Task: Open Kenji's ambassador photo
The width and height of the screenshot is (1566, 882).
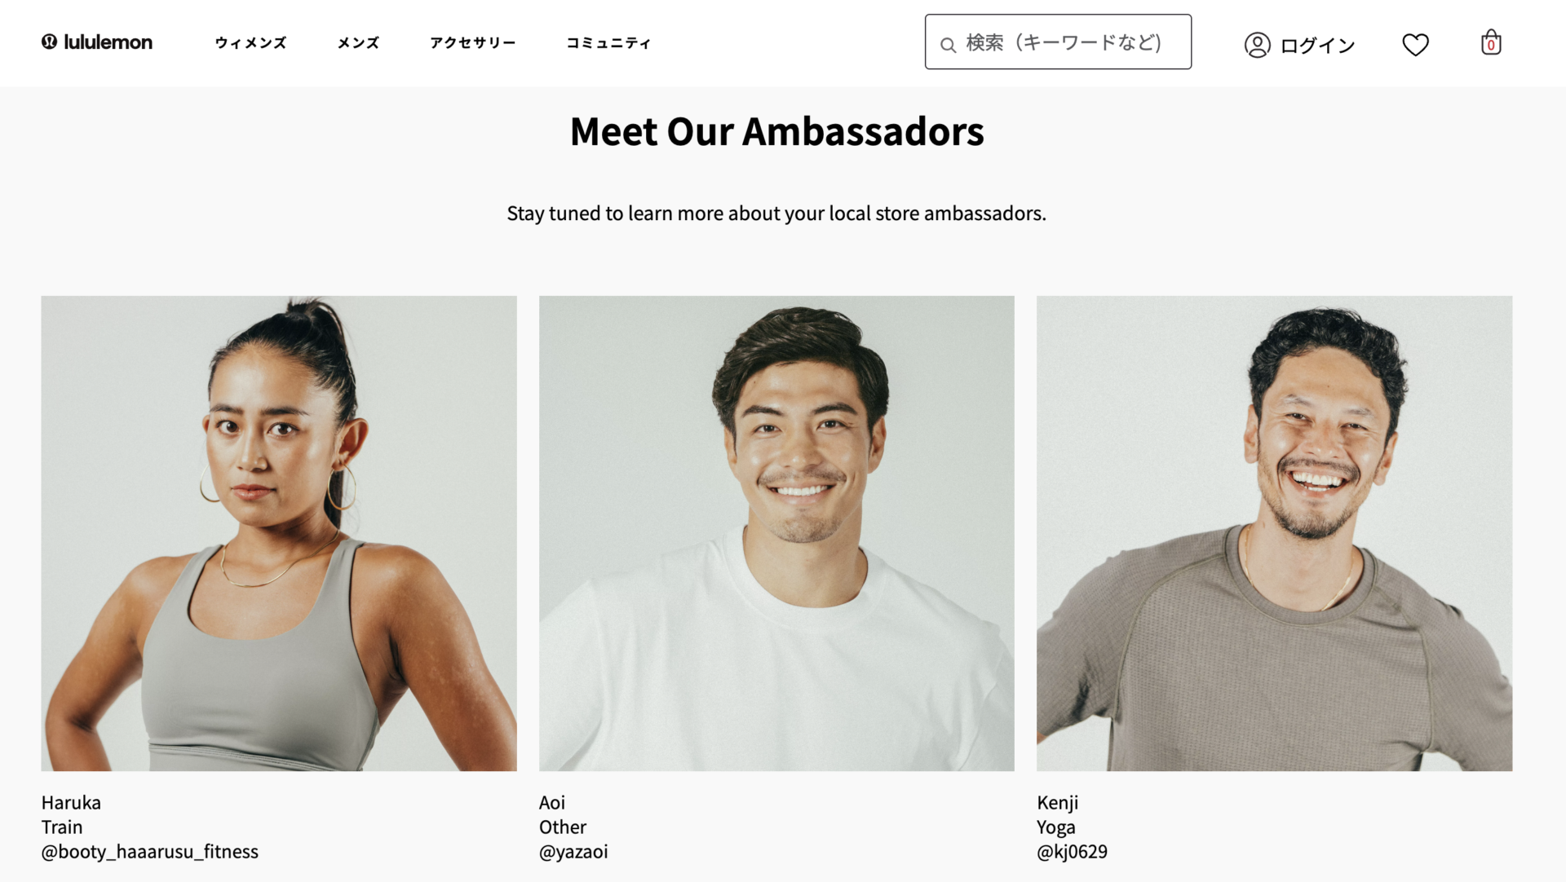Action: (1274, 533)
